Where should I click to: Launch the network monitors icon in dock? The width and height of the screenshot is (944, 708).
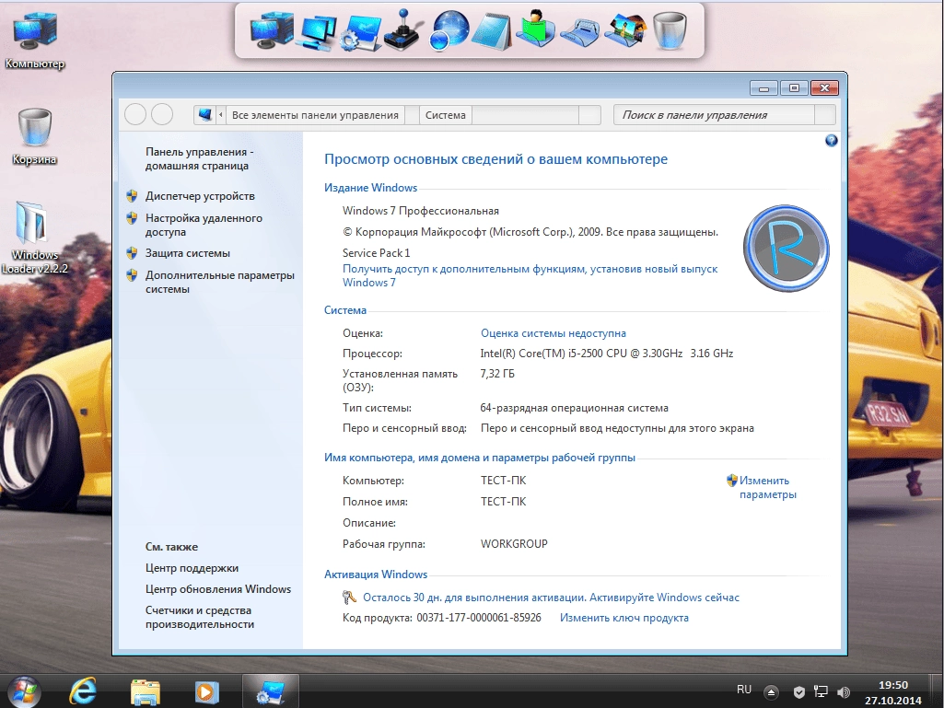tap(319, 31)
